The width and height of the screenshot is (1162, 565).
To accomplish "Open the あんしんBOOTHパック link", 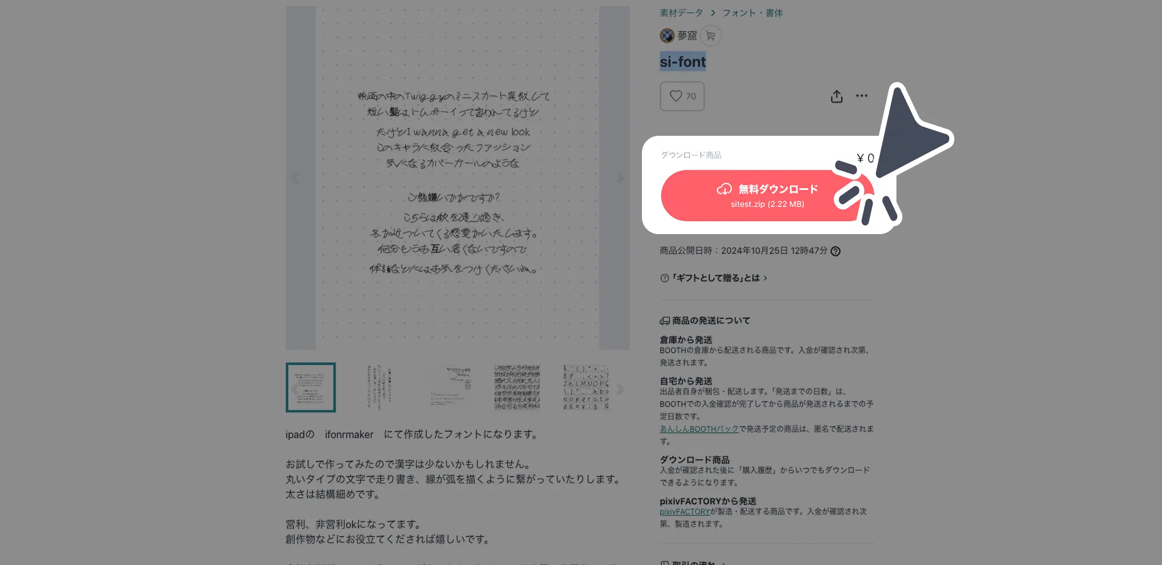I will [x=699, y=429].
